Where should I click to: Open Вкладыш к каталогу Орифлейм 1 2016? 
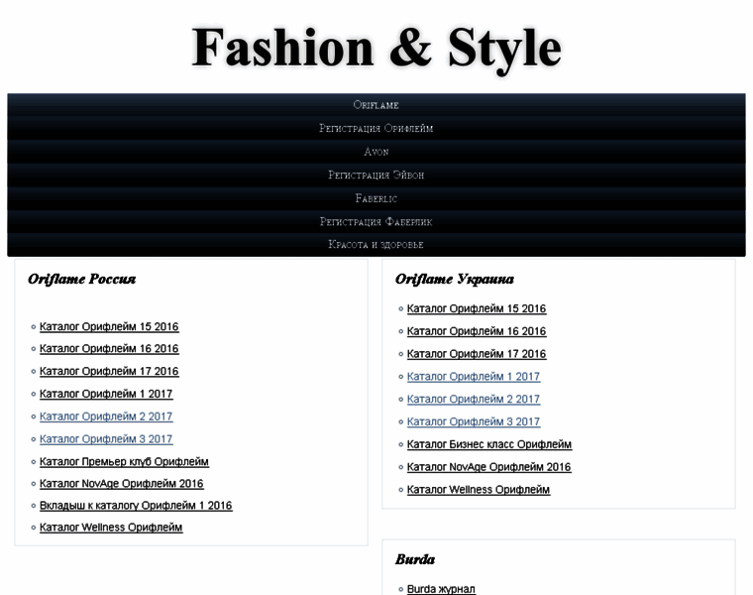pos(136,506)
